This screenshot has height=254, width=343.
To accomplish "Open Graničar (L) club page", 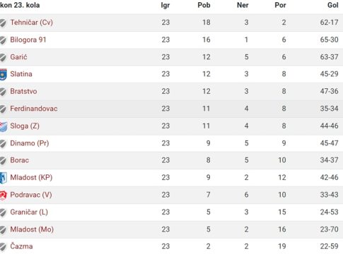I will [29, 212].
